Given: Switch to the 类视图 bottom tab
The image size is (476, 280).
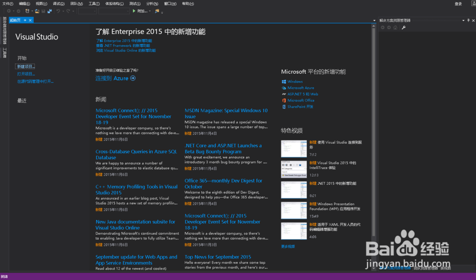Looking at the screenshot, I should [x=446, y=268].
